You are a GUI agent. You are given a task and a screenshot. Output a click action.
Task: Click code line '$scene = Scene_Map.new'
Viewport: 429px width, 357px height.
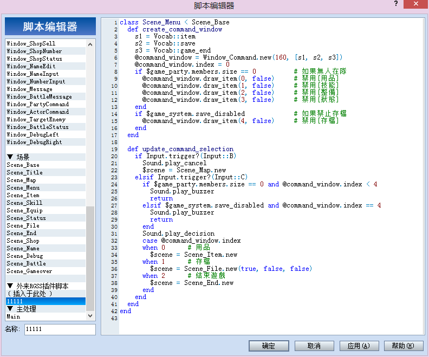coord(184,170)
